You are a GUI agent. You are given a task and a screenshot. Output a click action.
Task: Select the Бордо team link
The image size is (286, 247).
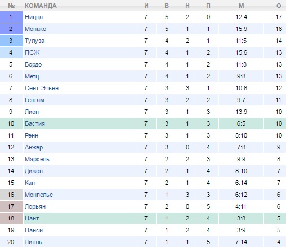pyautogui.click(x=33, y=64)
